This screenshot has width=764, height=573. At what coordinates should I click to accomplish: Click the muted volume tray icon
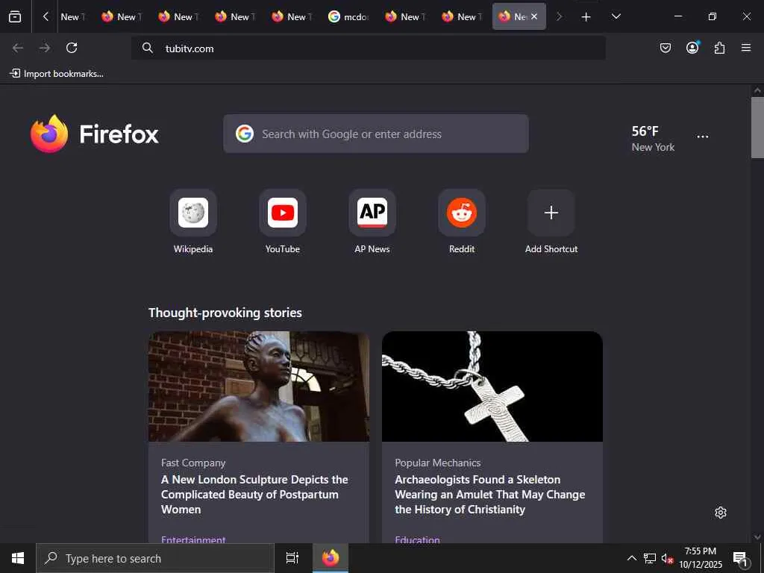coord(667,558)
